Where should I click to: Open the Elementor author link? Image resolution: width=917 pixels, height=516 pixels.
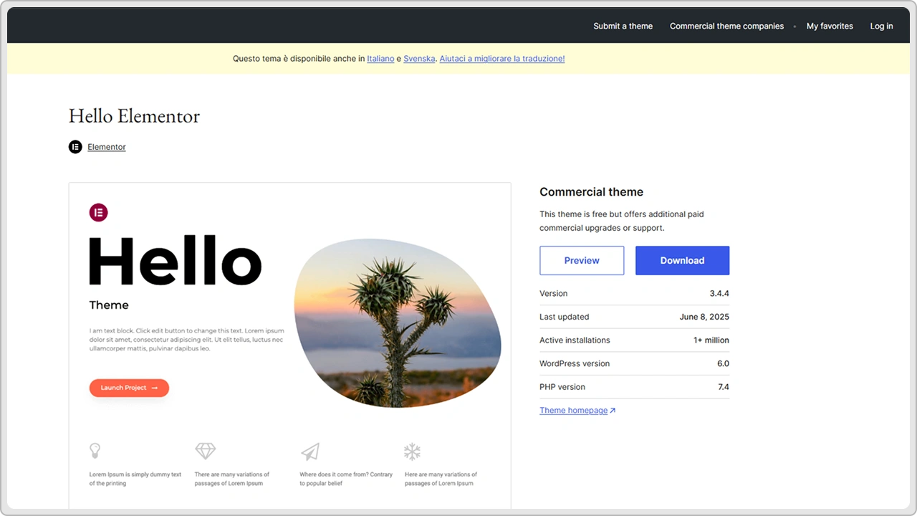(107, 147)
